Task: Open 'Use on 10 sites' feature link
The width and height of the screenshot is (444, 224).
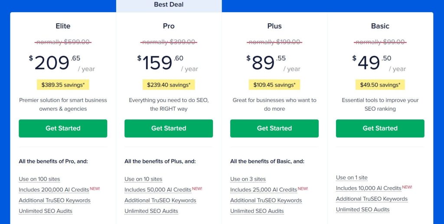Action: click(x=143, y=179)
